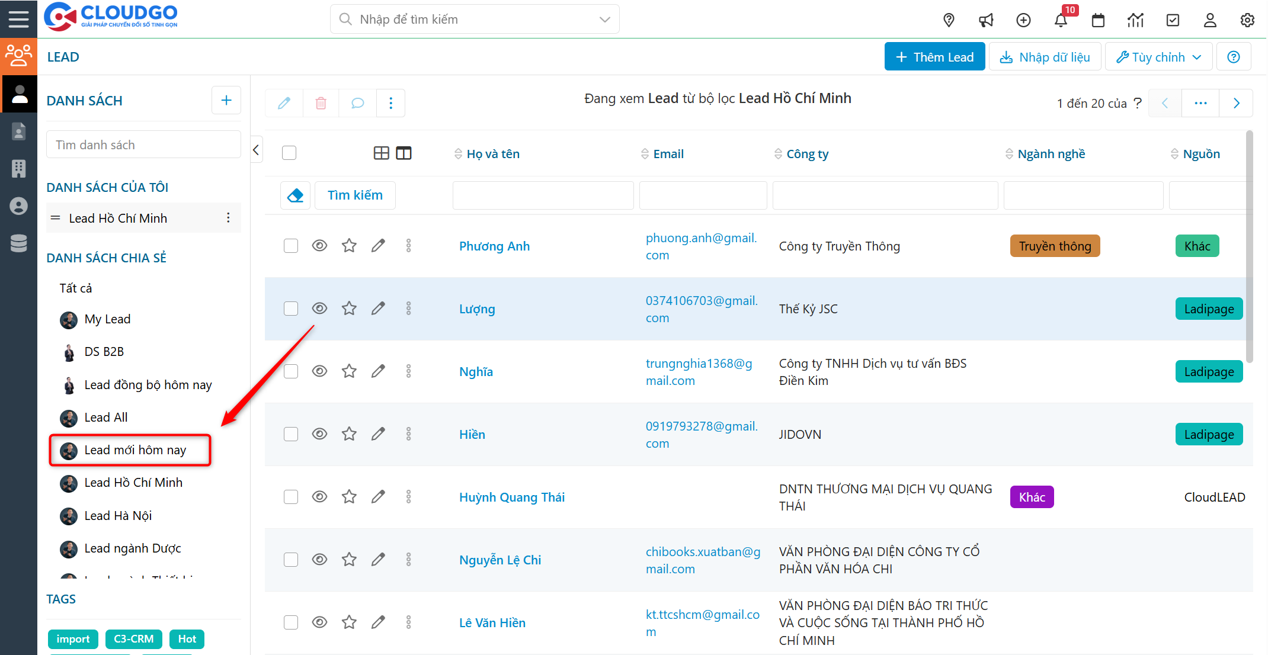Expand the Tùy chỉnh dropdown
Image resolution: width=1268 pixels, height=655 pixels.
1158,57
